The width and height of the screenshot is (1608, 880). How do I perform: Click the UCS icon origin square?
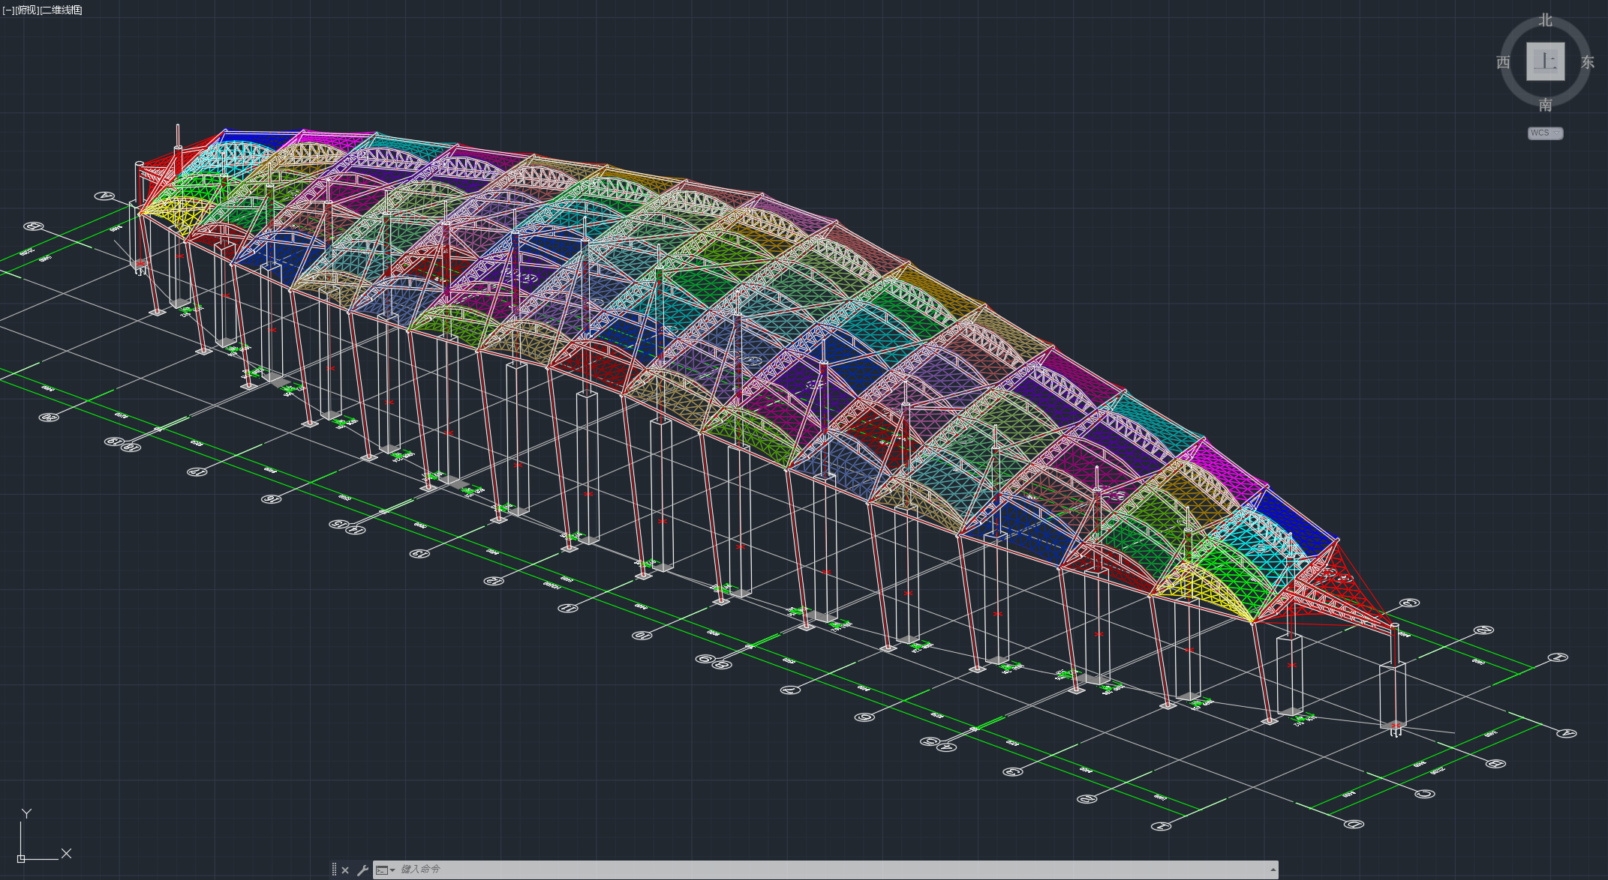(21, 858)
